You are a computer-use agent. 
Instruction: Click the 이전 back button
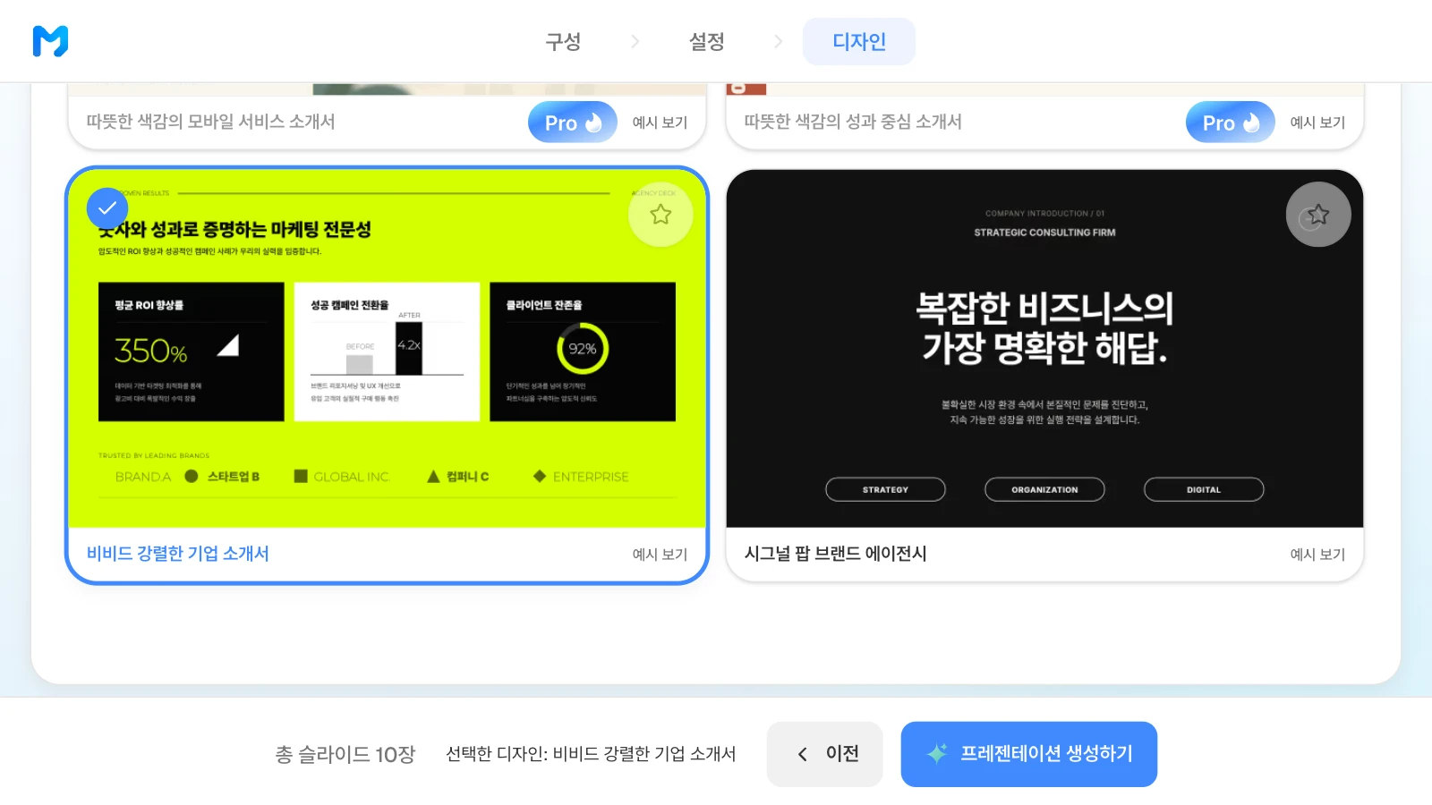(x=825, y=754)
